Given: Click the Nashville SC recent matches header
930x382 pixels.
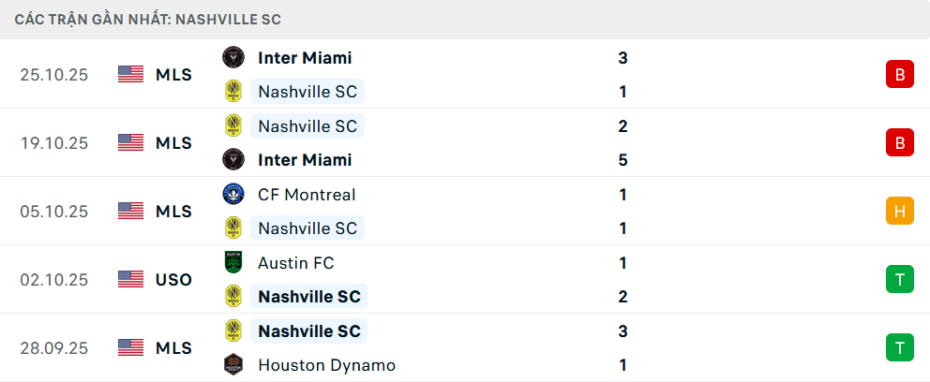Looking at the screenshot, I should (x=148, y=19).
